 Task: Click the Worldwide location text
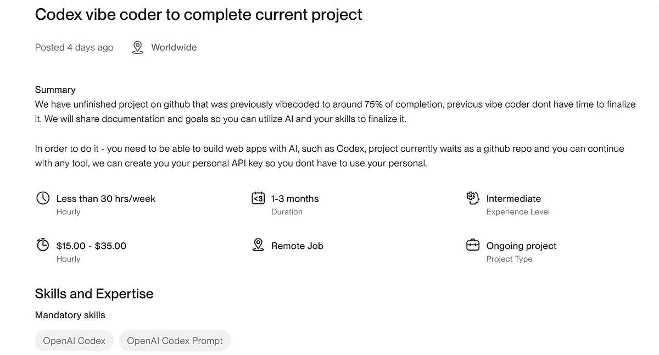174,48
